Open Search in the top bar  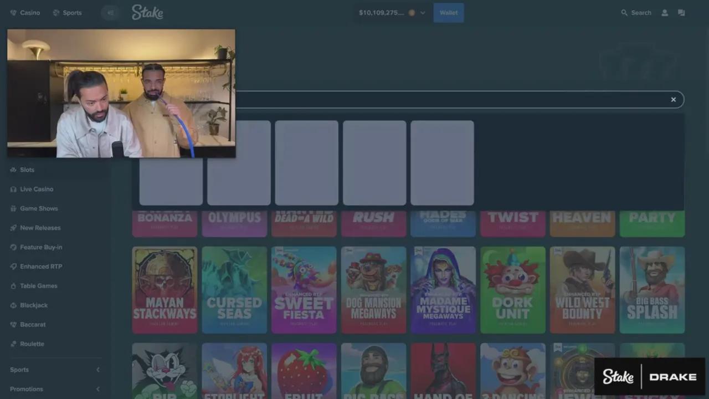pyautogui.click(x=636, y=13)
